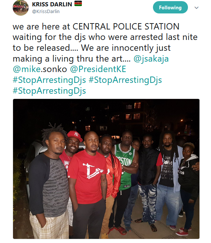Image resolution: width=211 pixels, height=243 pixels.
Task: Open the KRISS DARLIN display name
Action: tap(52, 4)
